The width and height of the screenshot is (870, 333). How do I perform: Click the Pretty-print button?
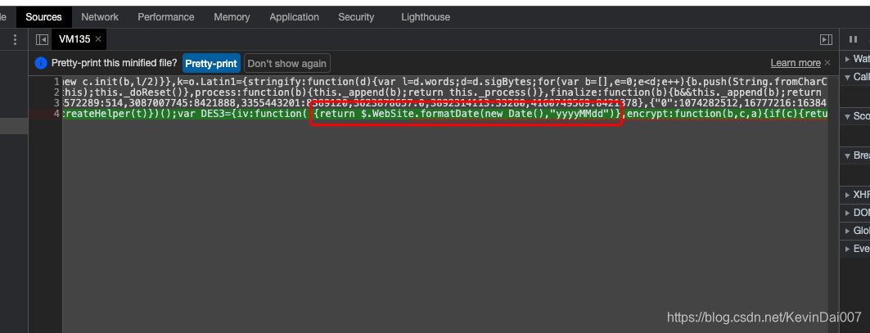pyautogui.click(x=211, y=63)
